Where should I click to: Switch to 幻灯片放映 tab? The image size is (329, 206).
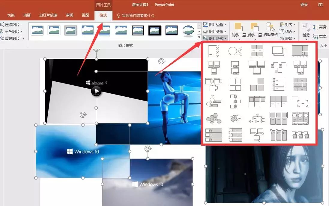point(48,15)
